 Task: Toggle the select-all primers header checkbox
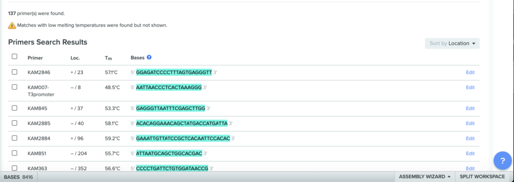point(15,56)
